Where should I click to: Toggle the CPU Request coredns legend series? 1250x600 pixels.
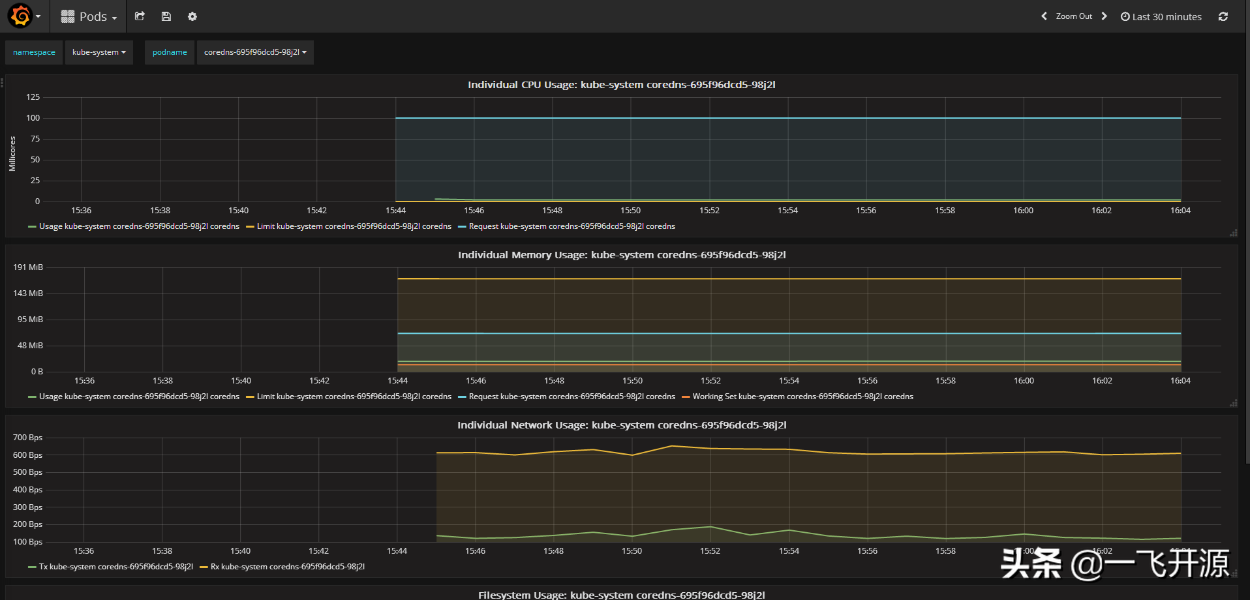point(572,226)
